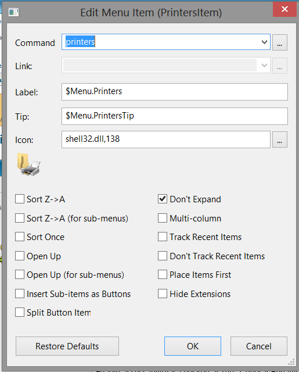299x372 pixels.
Task: Confirm changes with the OK button
Action: [193, 346]
